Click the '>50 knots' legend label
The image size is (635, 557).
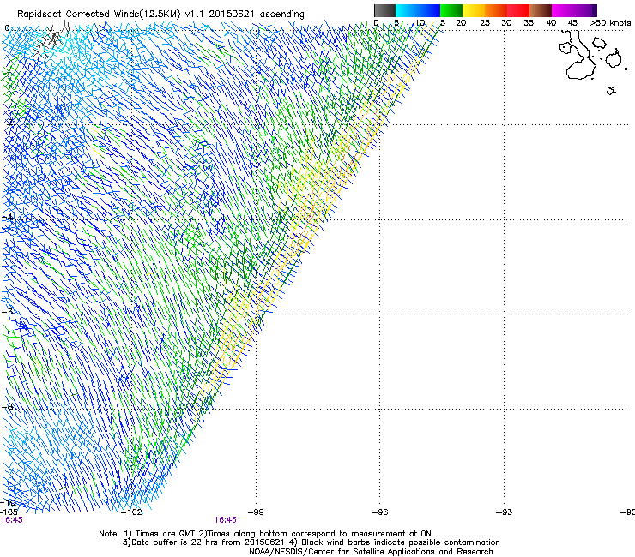[610, 22]
